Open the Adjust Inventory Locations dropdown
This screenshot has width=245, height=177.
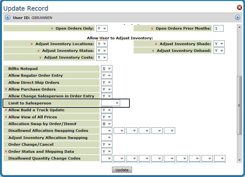[x=102, y=44]
